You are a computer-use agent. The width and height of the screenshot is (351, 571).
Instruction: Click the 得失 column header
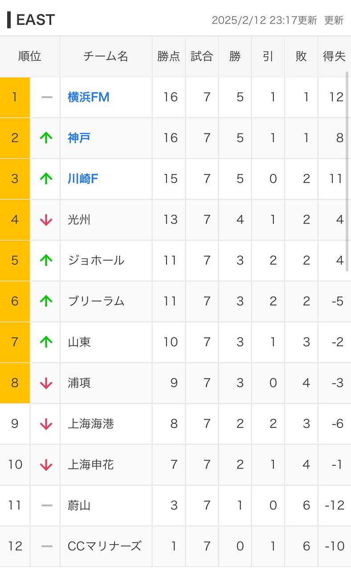click(x=334, y=57)
